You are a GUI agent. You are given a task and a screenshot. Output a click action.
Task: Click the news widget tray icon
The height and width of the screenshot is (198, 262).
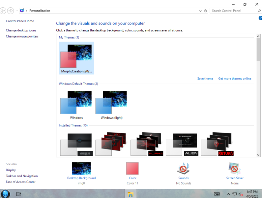tap(217, 194)
